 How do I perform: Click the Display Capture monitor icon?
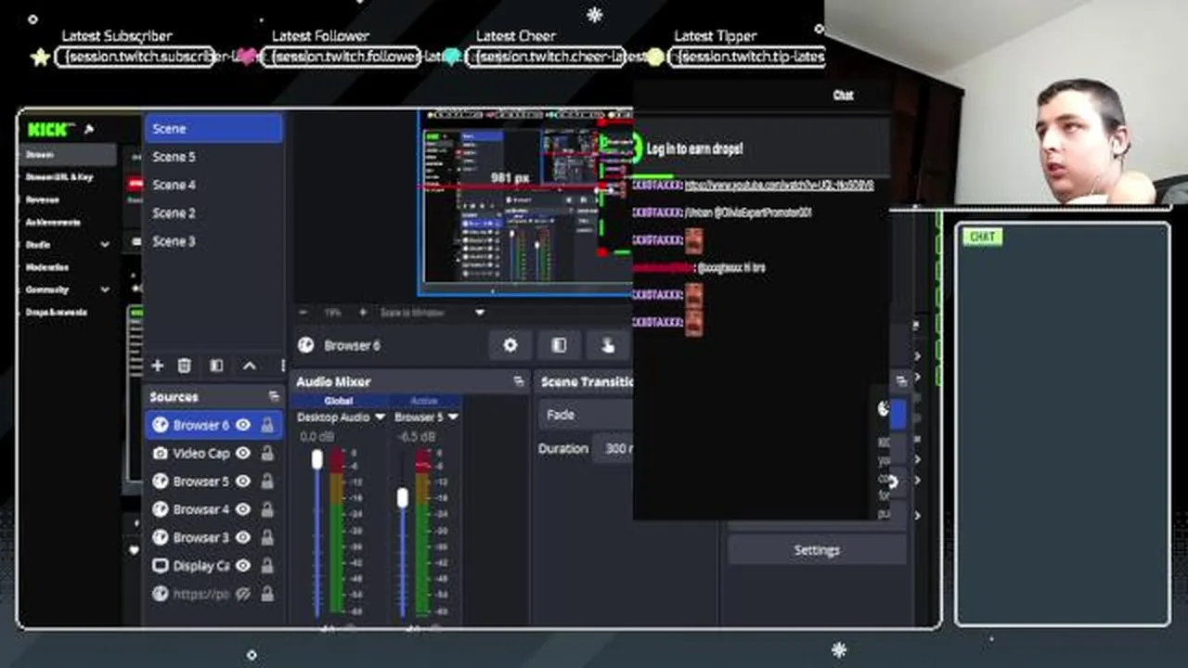[160, 565]
